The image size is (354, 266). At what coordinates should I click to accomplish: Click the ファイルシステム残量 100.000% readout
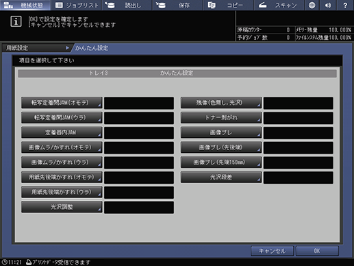(323, 38)
